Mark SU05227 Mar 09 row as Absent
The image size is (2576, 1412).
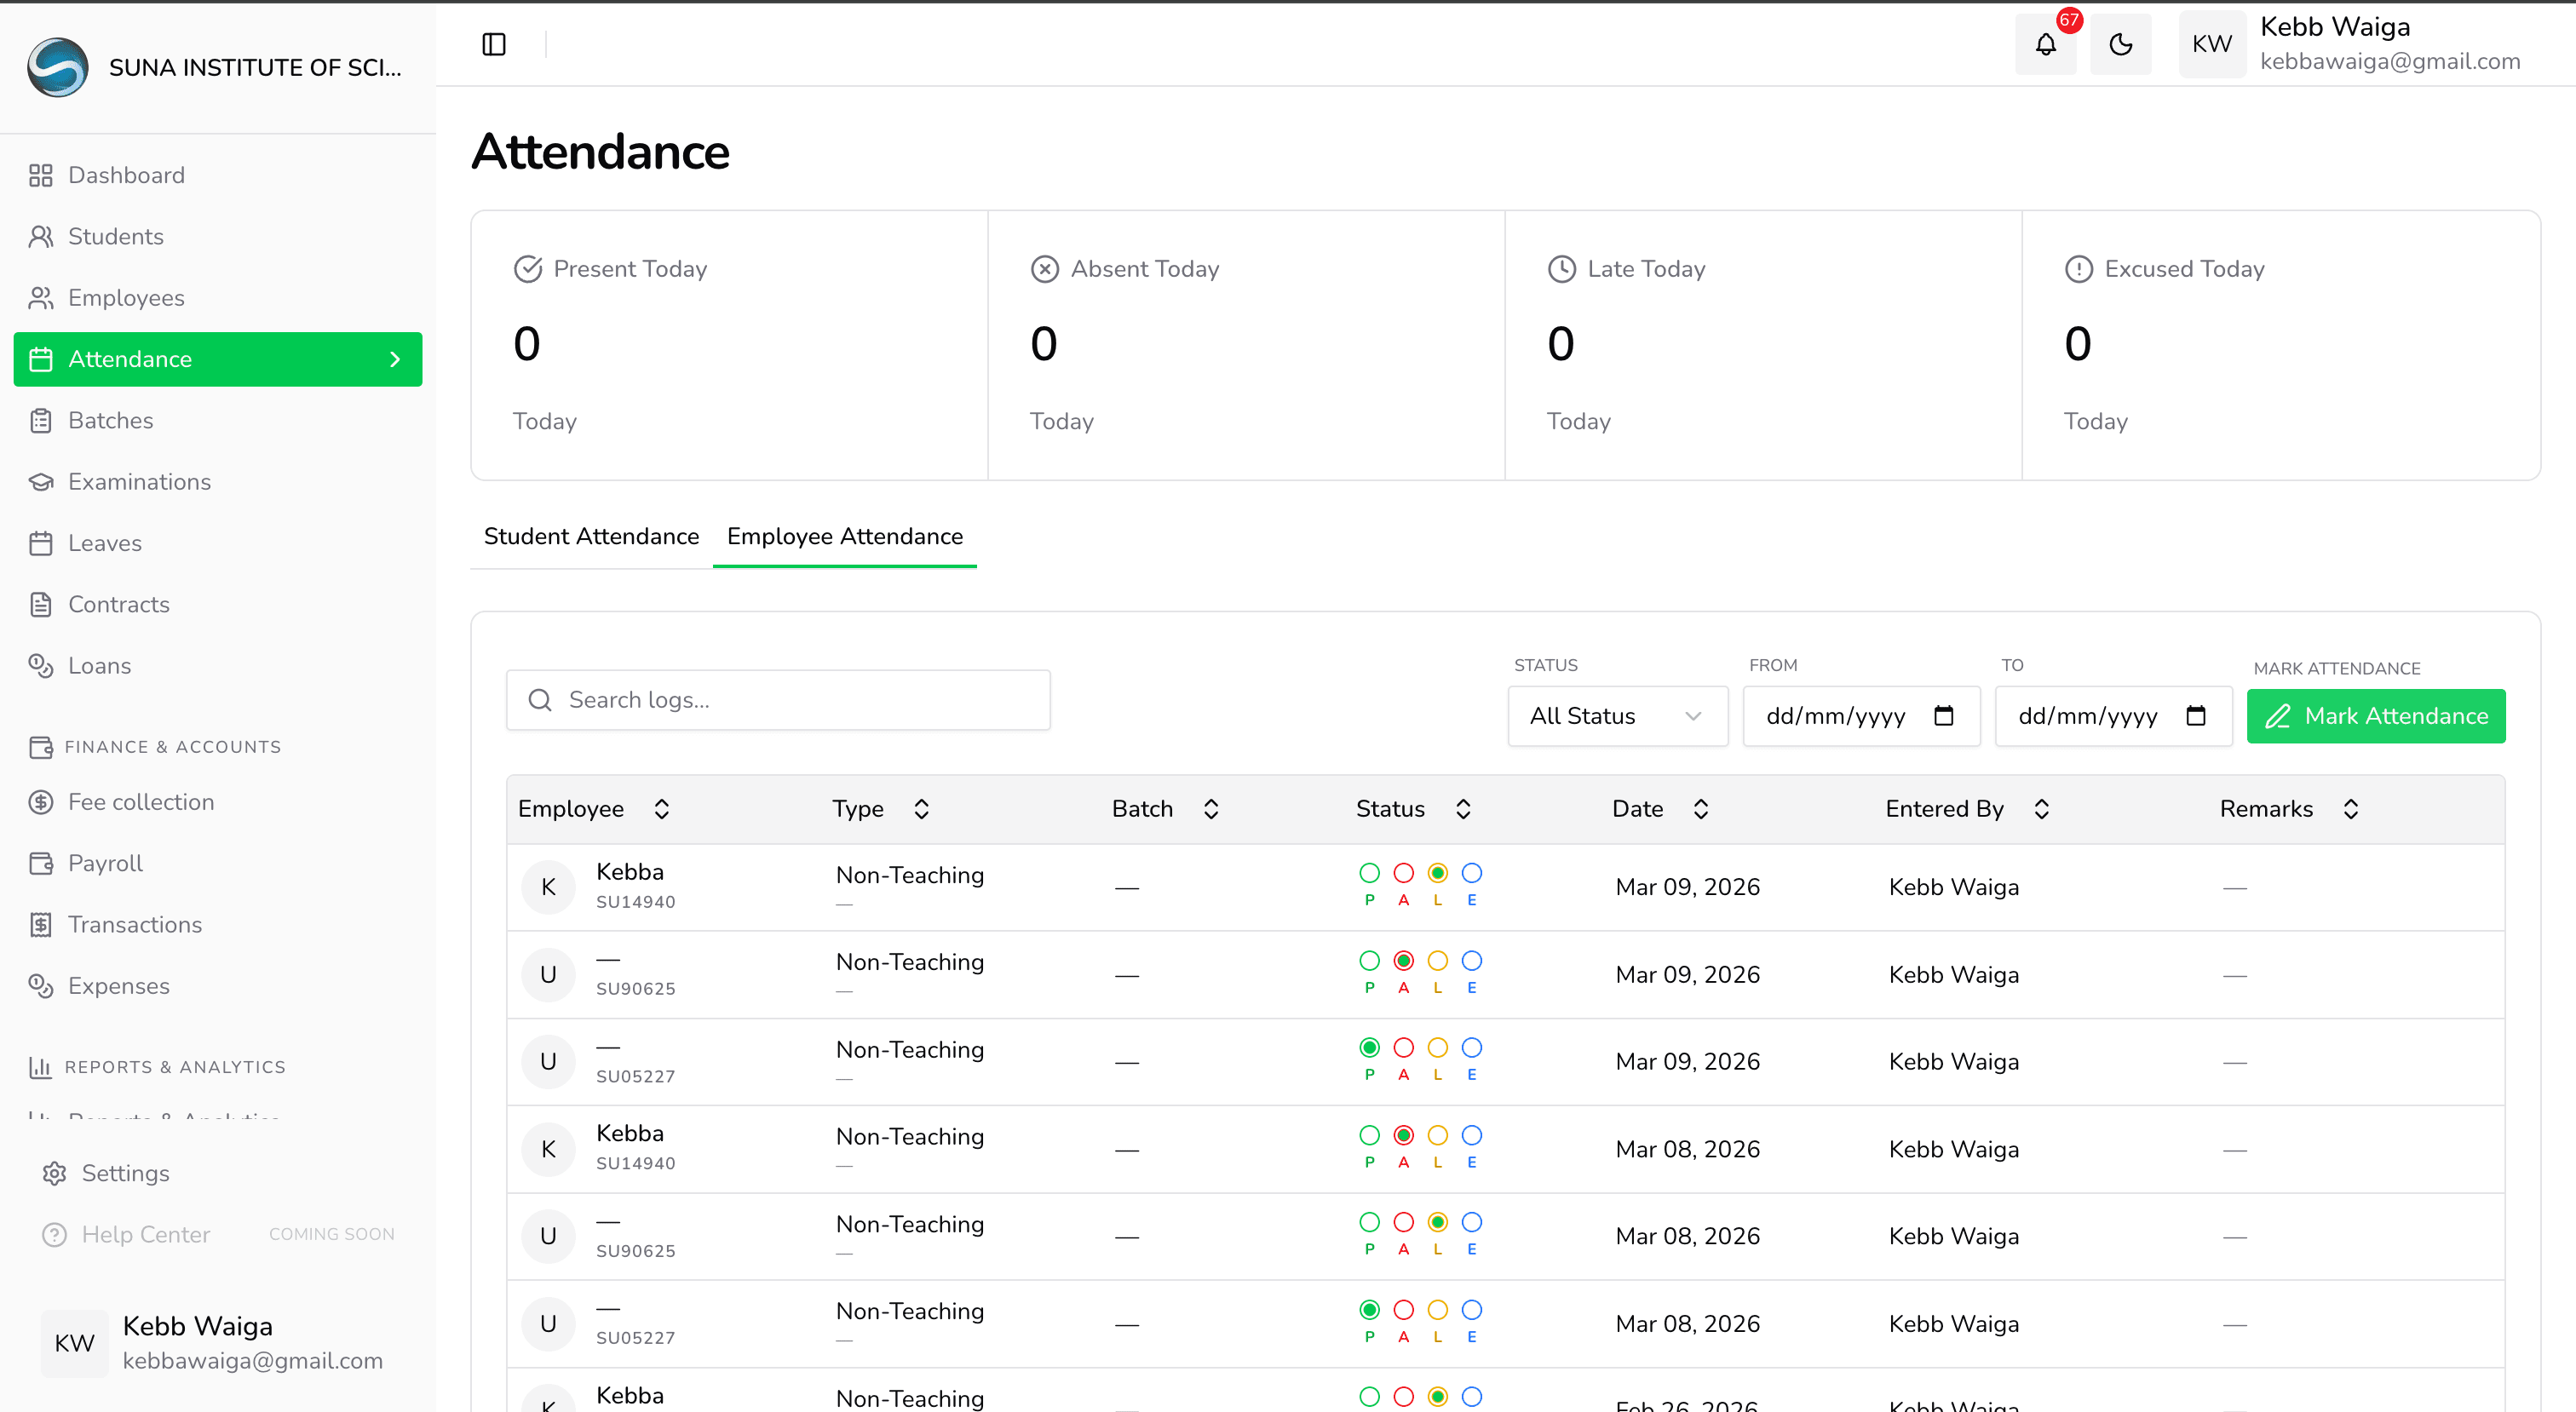point(1403,1048)
